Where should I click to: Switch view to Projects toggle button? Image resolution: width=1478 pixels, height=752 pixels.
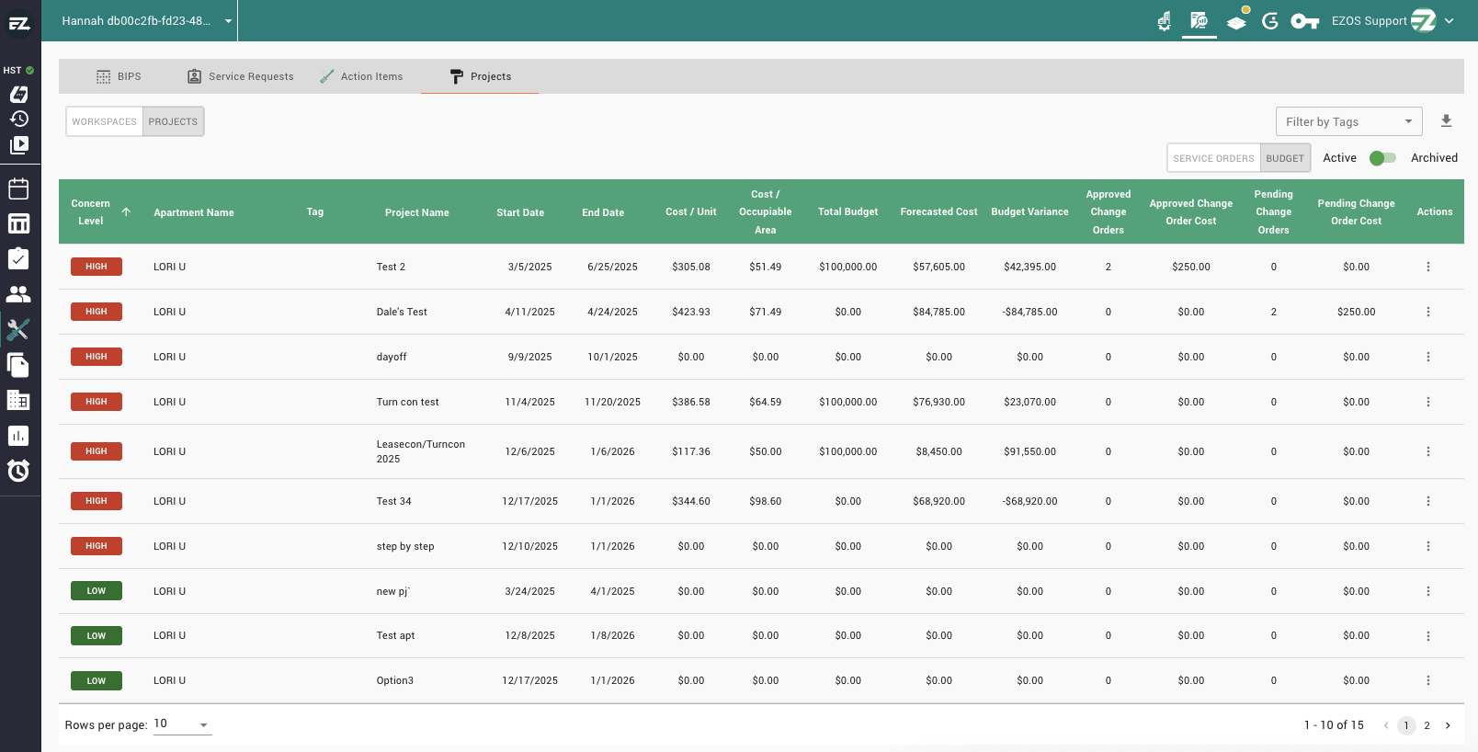pos(173,121)
